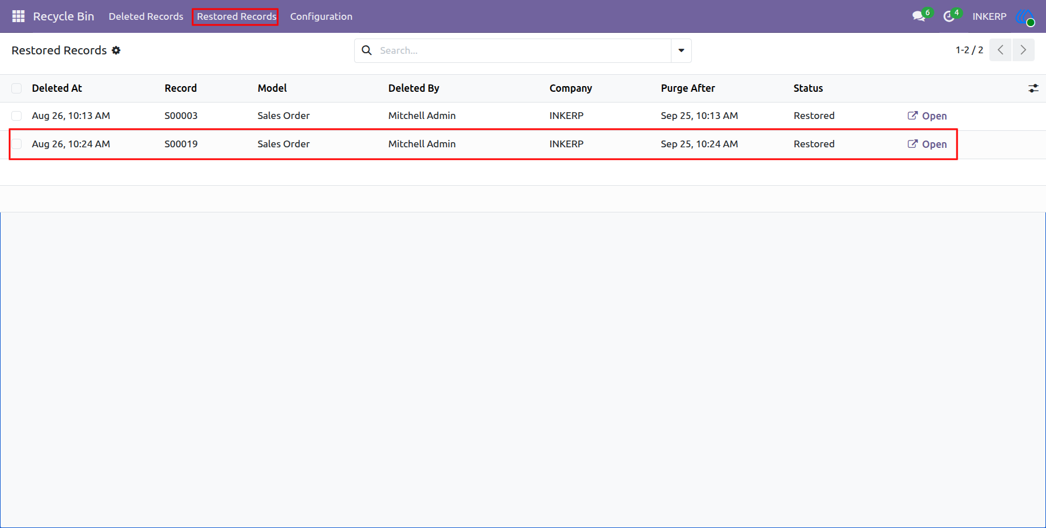Sort by the Model column header
This screenshot has height=528, width=1046.
tap(272, 88)
